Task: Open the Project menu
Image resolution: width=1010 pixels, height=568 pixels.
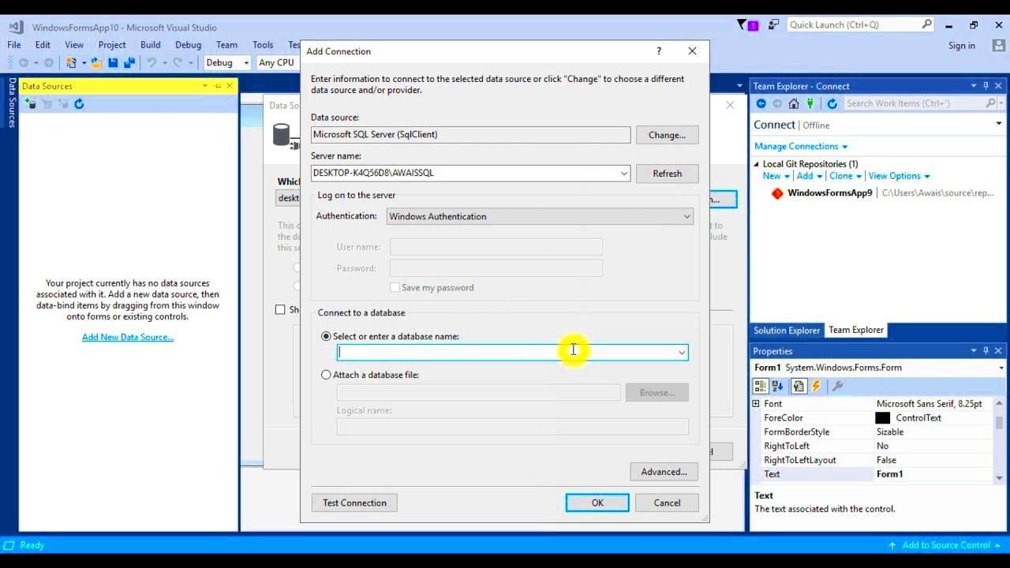Action: [112, 45]
